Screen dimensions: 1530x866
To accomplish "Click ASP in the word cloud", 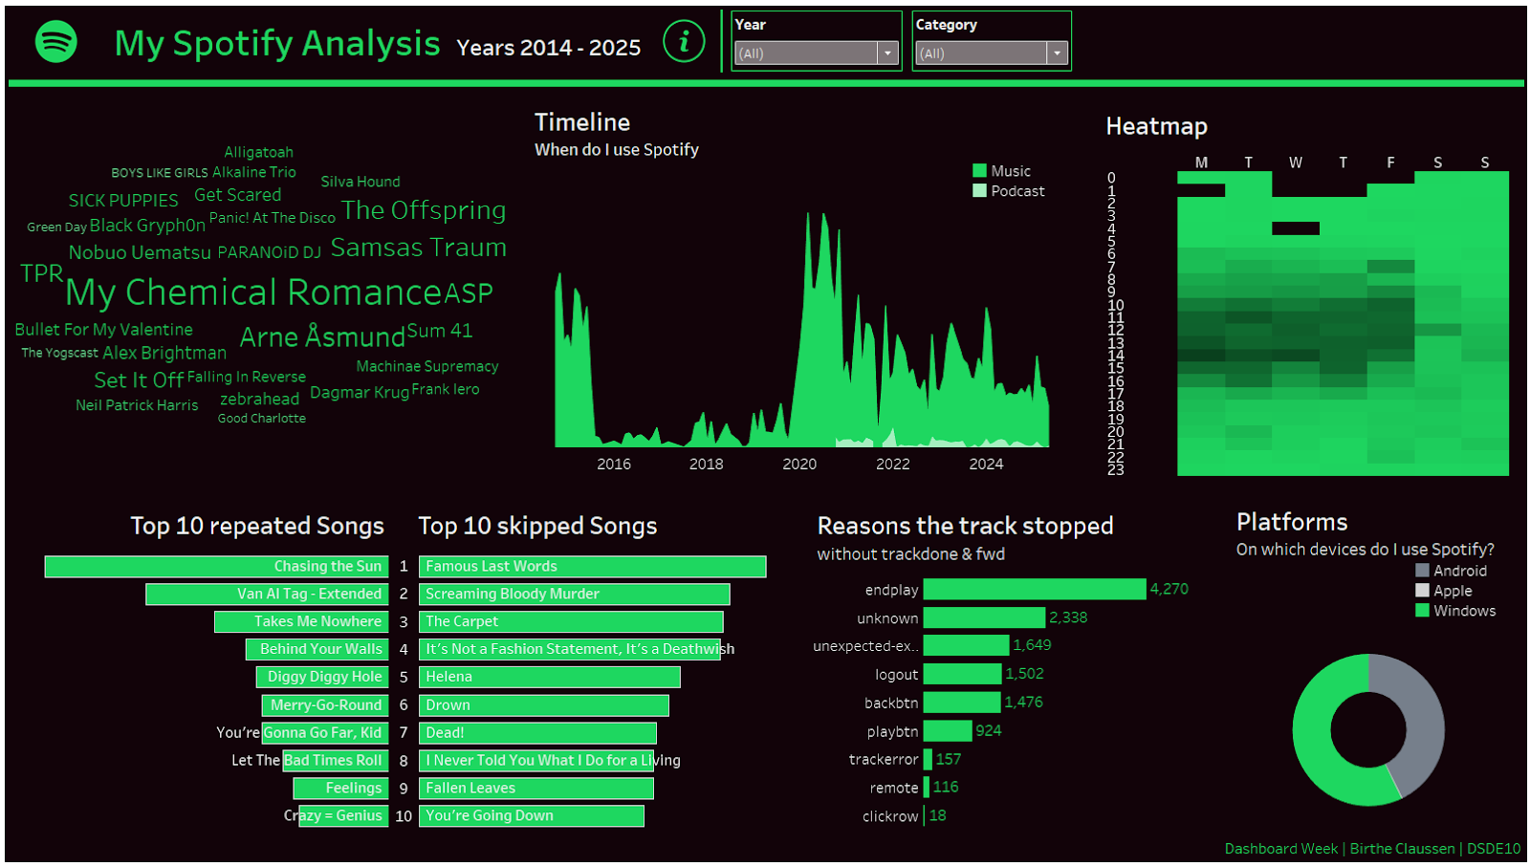I will coord(469,293).
